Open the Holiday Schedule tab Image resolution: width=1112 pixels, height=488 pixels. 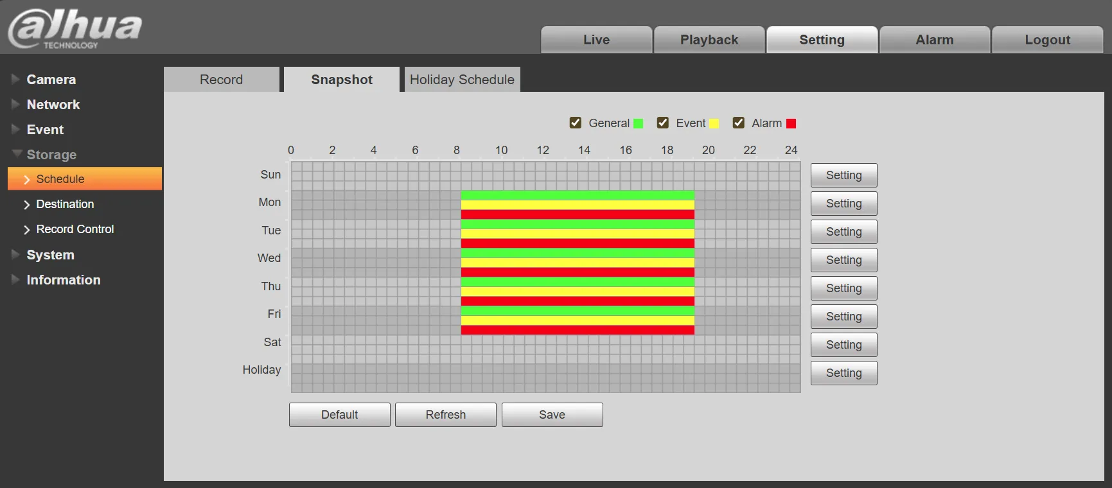[462, 80]
